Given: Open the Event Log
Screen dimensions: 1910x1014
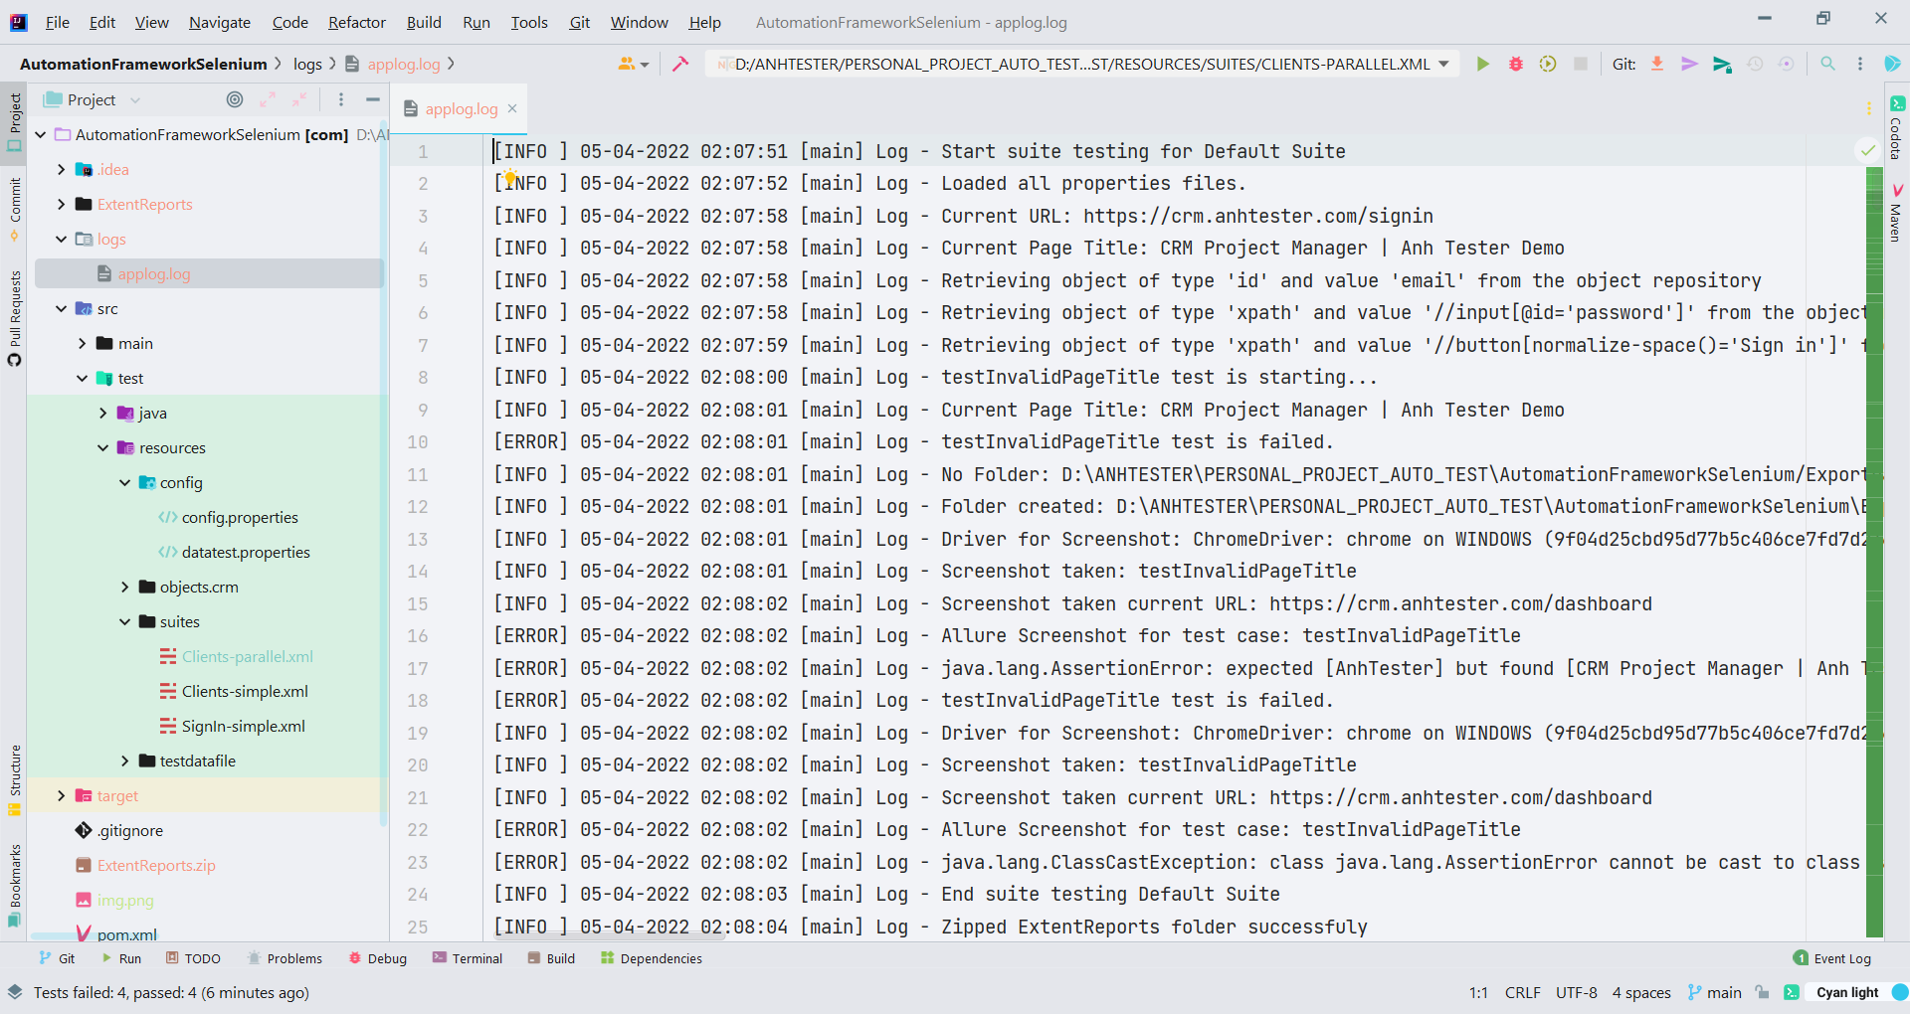Looking at the screenshot, I should pos(1831,958).
